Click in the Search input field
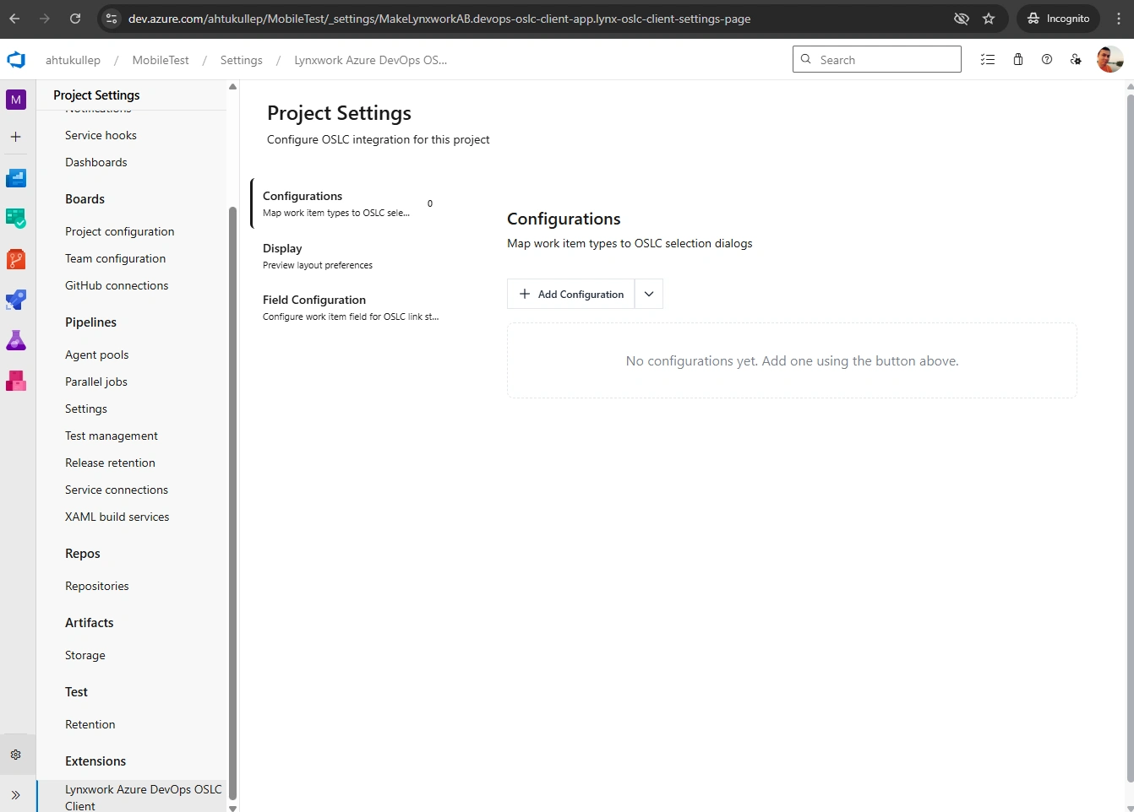1134x812 pixels. pos(877,59)
